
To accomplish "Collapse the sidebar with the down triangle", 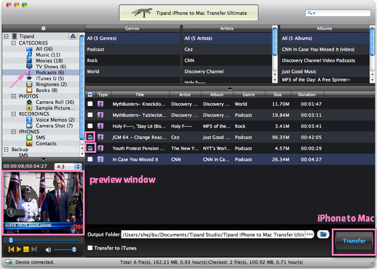I will [x=43, y=159].
